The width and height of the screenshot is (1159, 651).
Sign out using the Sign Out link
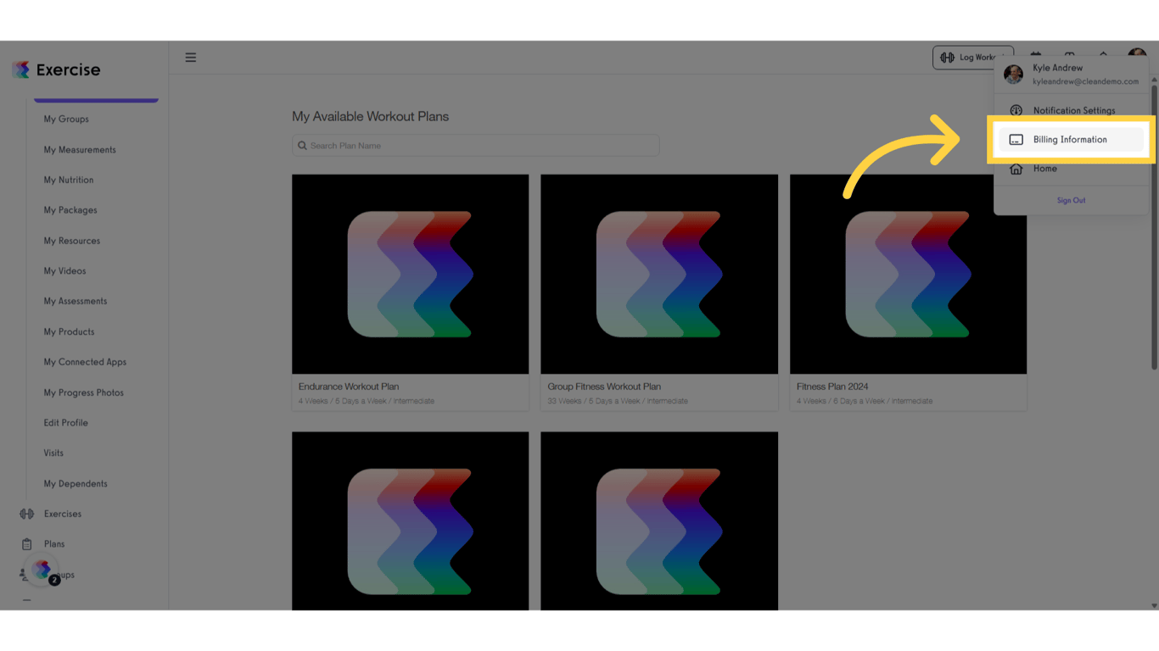pos(1071,201)
